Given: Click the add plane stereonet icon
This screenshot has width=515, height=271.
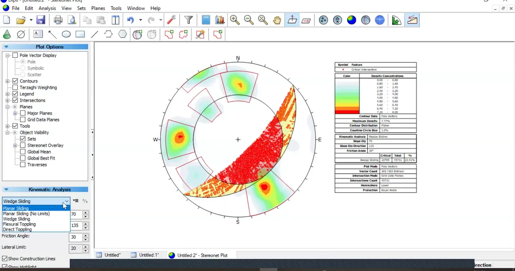Looking at the screenshot, I should pyautogui.click(x=137, y=34).
